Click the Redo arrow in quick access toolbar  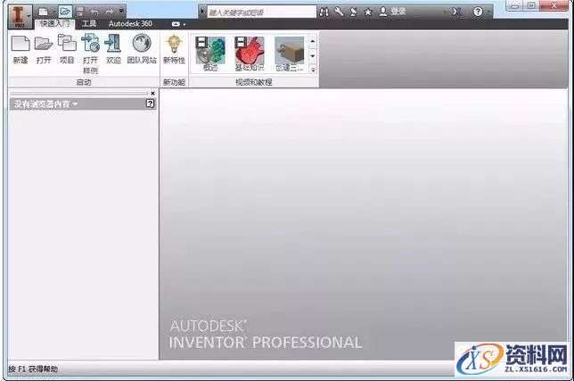(x=110, y=12)
